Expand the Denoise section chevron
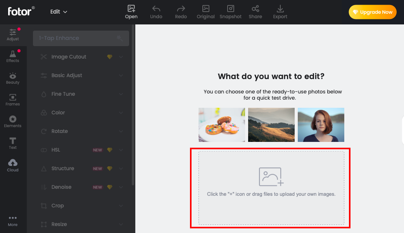 point(121,187)
